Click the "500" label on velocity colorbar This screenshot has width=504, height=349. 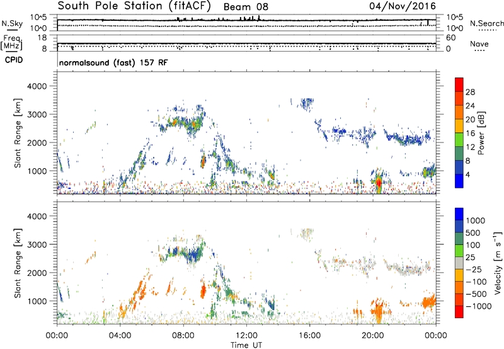click(474, 233)
